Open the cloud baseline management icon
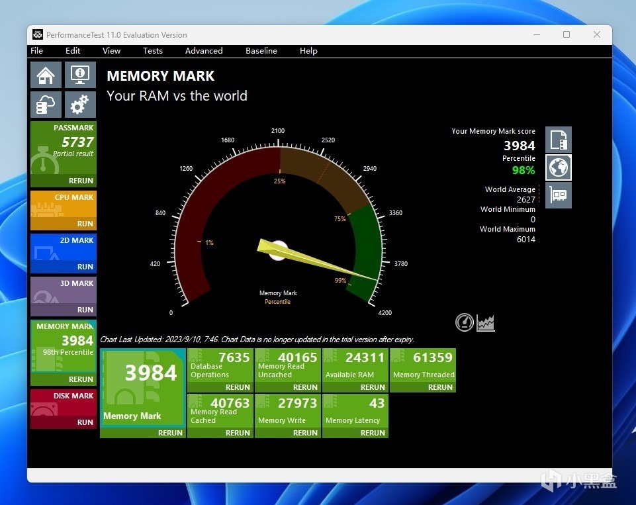This screenshot has height=505, width=636. tap(46, 105)
